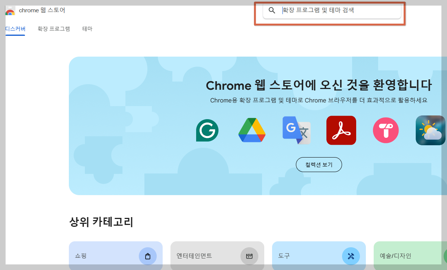This screenshot has width=447, height=270.
Task: Open the 엔터테인먼트 category card
Action: coord(217,256)
